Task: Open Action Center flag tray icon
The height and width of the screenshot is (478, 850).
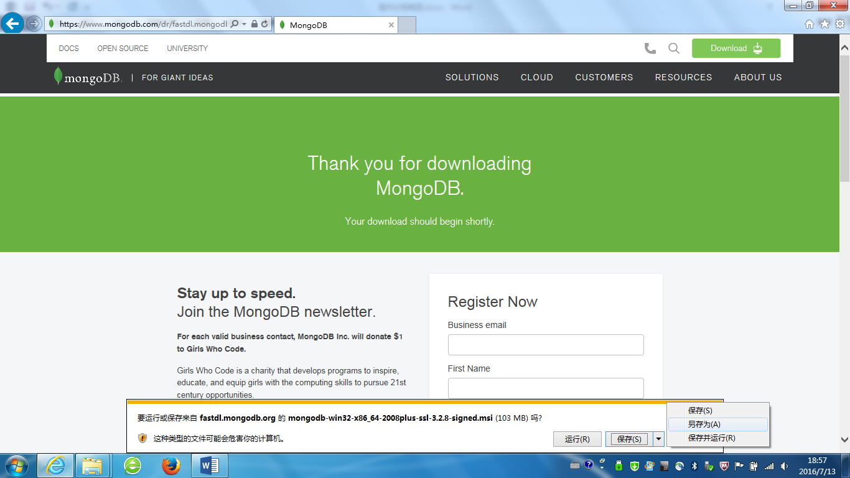Action: (739, 466)
